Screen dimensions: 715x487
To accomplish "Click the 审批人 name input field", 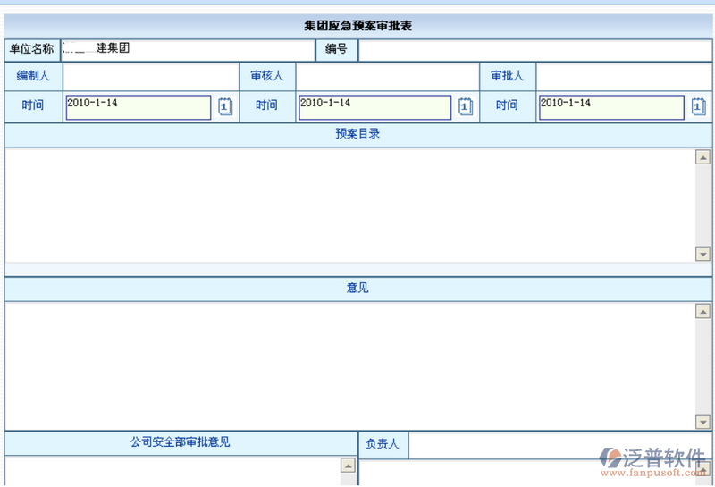I will pyautogui.click(x=624, y=77).
